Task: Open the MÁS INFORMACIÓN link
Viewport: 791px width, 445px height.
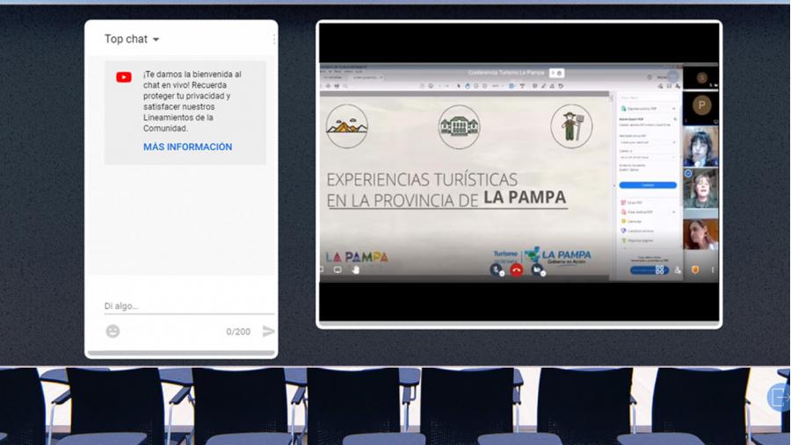Action: pyautogui.click(x=188, y=147)
